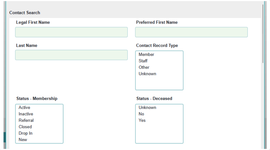Choose Drop In membership status

(x=26, y=133)
